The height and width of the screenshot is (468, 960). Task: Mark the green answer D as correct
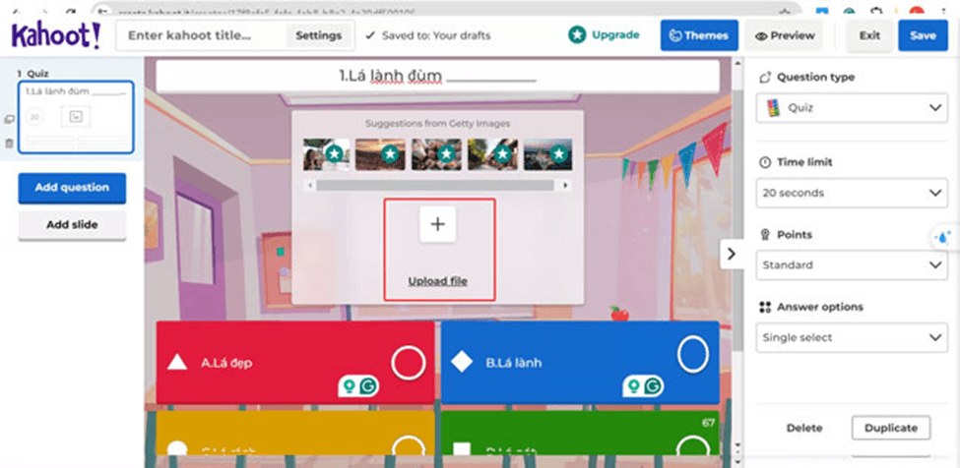click(x=693, y=446)
